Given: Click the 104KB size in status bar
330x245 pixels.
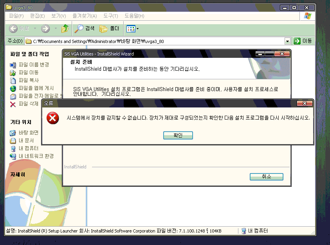Looking at the screenshot, I should pos(216,231).
